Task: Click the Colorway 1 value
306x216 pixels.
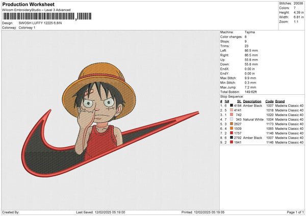Action: 27,28
